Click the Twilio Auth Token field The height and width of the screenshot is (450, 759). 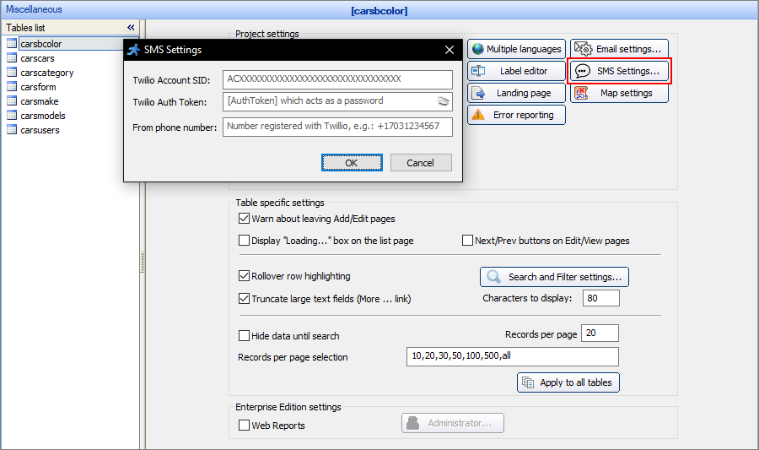pyautogui.click(x=337, y=101)
